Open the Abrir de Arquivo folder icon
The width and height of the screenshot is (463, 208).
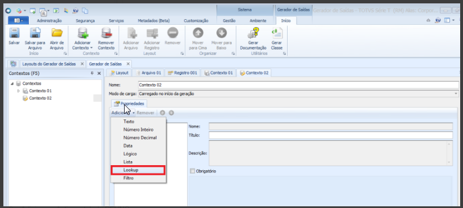coord(57,33)
